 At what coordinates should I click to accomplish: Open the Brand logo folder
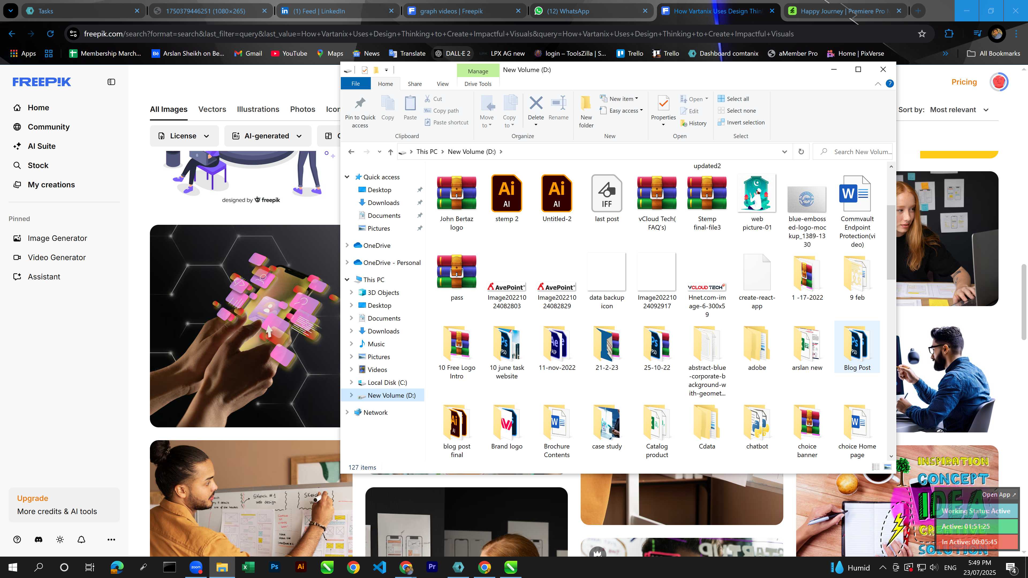coord(507,427)
